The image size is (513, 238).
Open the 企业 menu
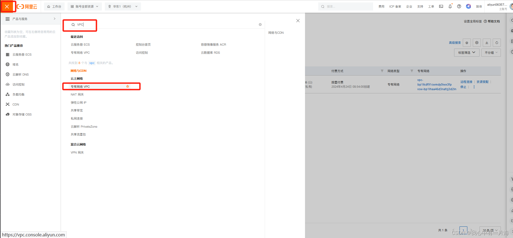pos(409,6)
